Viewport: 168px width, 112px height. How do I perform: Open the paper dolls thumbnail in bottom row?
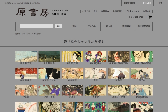coord(95,107)
